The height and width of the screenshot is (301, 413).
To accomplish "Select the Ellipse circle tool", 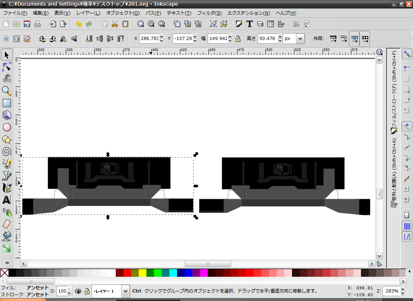I will click(6, 127).
